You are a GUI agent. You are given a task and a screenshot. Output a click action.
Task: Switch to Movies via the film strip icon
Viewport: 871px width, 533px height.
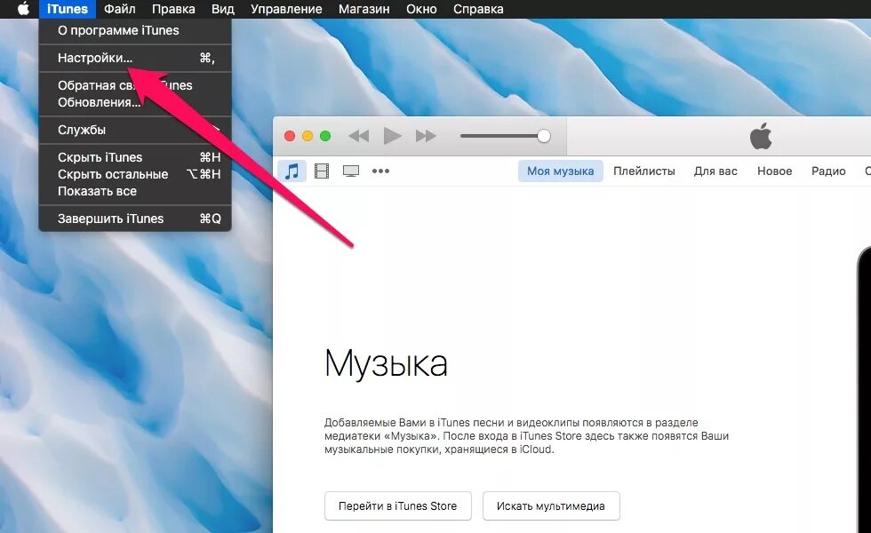[x=322, y=171]
